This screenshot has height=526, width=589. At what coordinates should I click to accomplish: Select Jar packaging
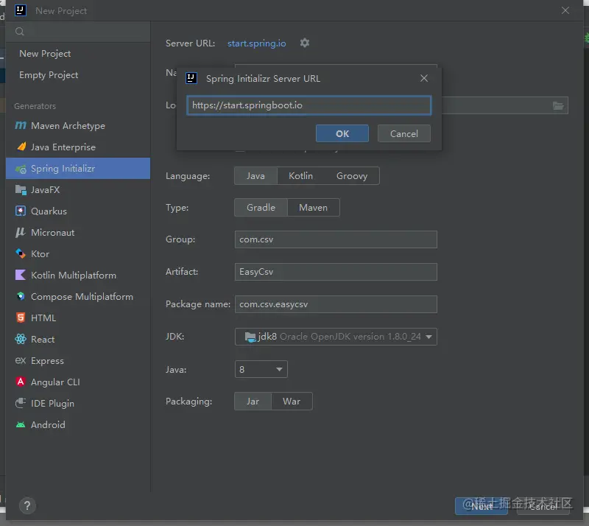click(x=253, y=401)
